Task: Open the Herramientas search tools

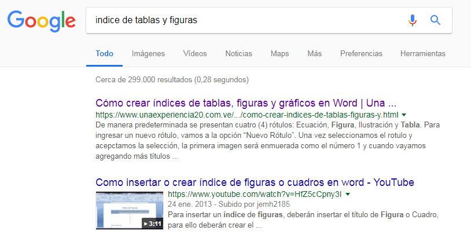Action: [x=422, y=54]
